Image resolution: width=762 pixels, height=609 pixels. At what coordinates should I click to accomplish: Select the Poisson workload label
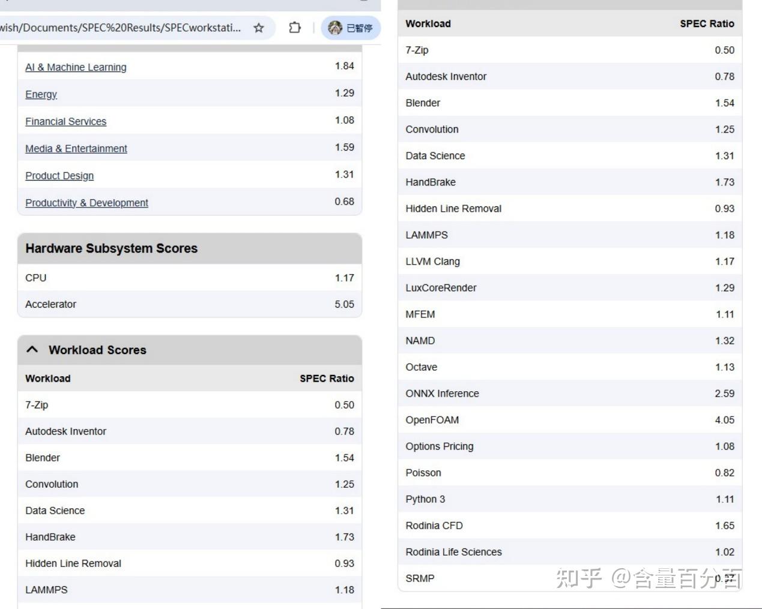[x=423, y=473]
